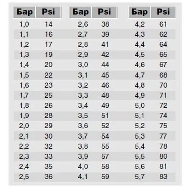Click the 5,0 bar value

[140, 106]
